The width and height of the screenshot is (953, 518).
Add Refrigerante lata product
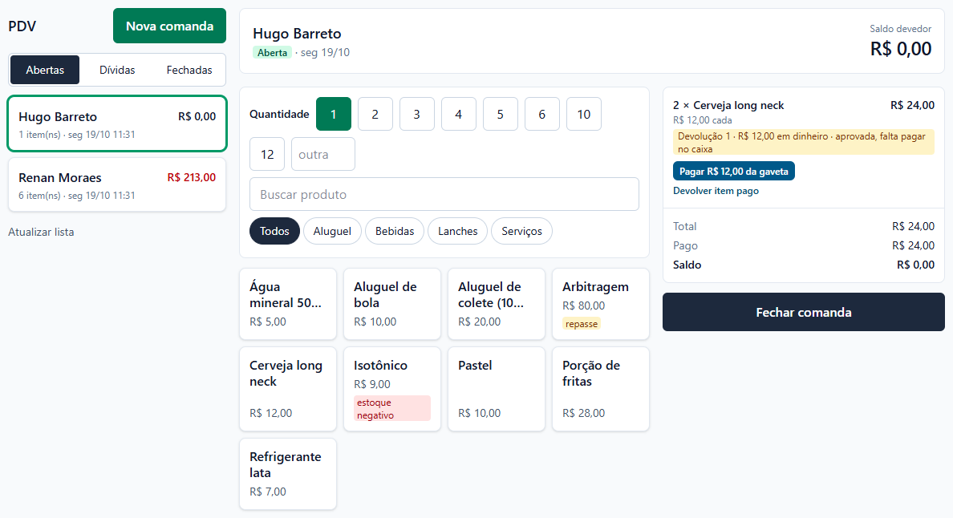point(288,474)
